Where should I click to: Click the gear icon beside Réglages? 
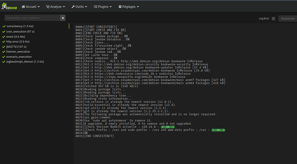coord(120,6)
